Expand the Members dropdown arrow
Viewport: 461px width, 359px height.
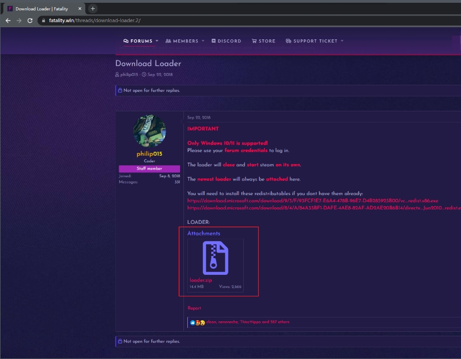(203, 41)
